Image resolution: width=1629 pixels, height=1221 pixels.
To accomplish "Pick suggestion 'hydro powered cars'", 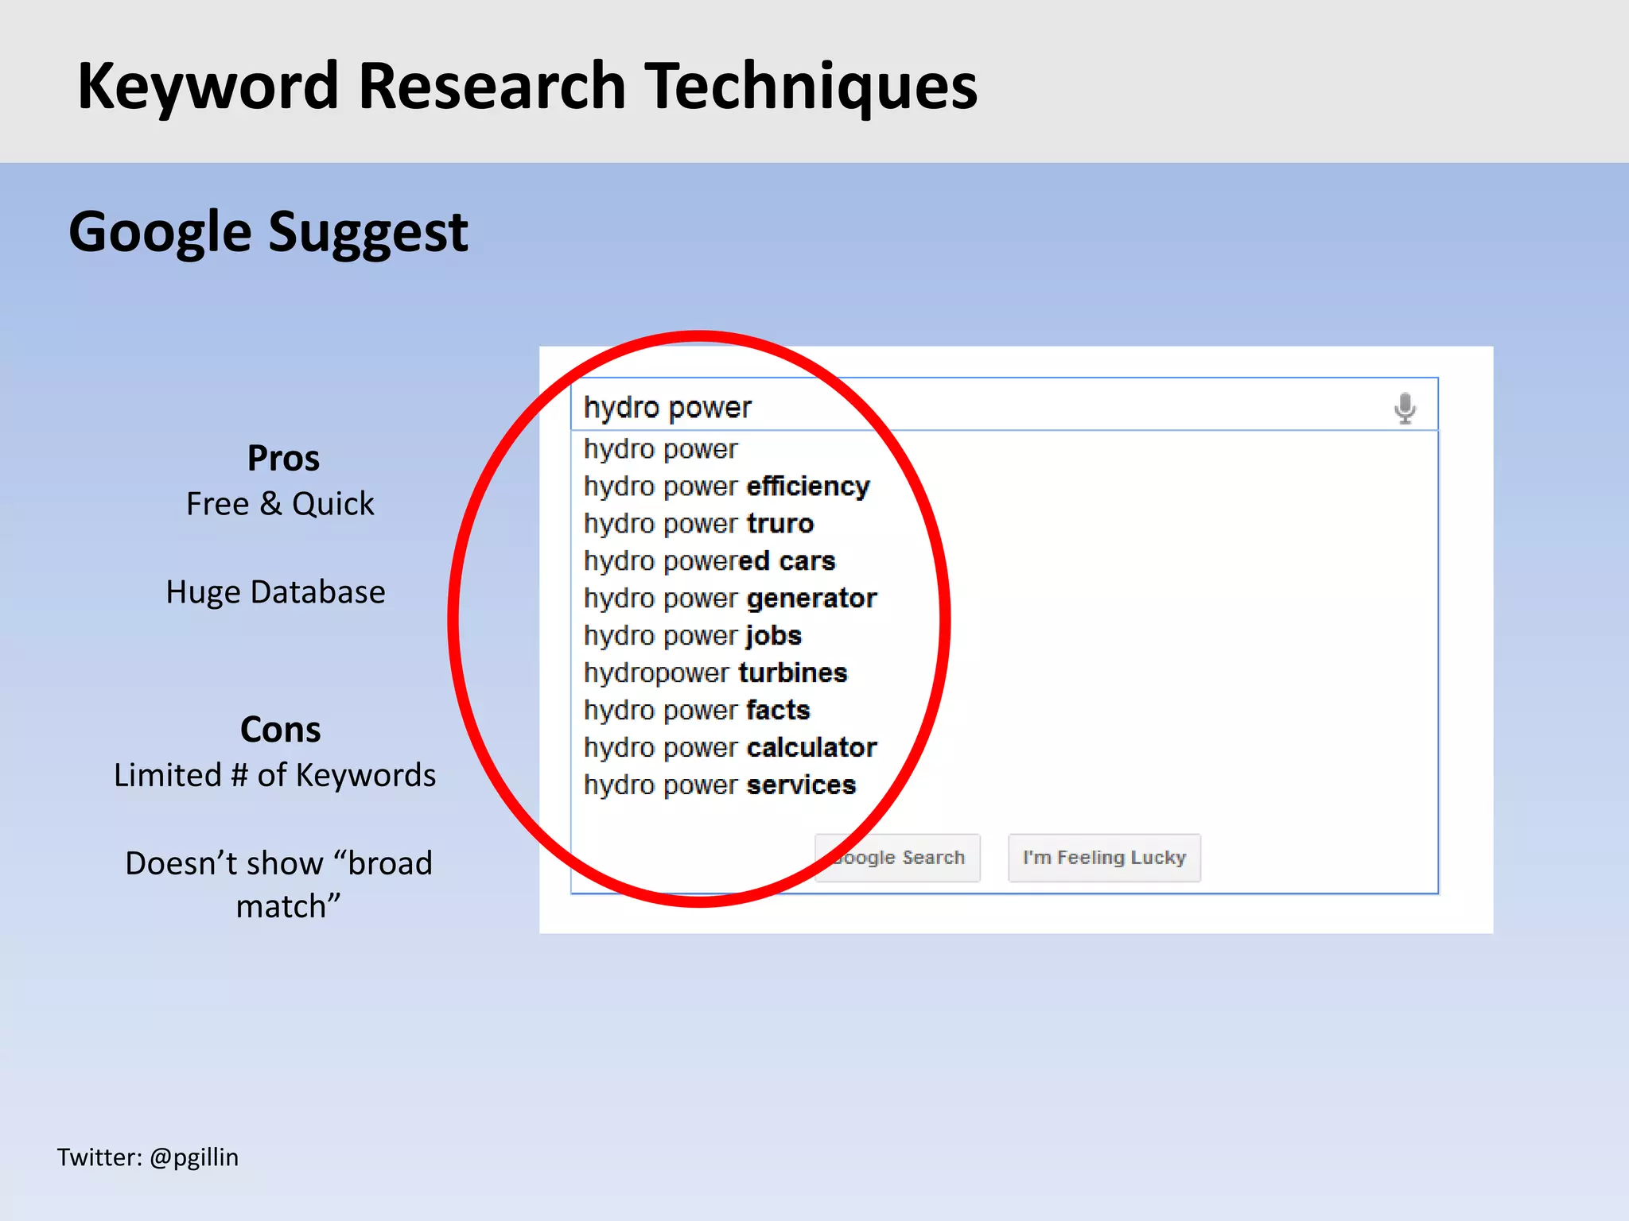I will 710,561.
